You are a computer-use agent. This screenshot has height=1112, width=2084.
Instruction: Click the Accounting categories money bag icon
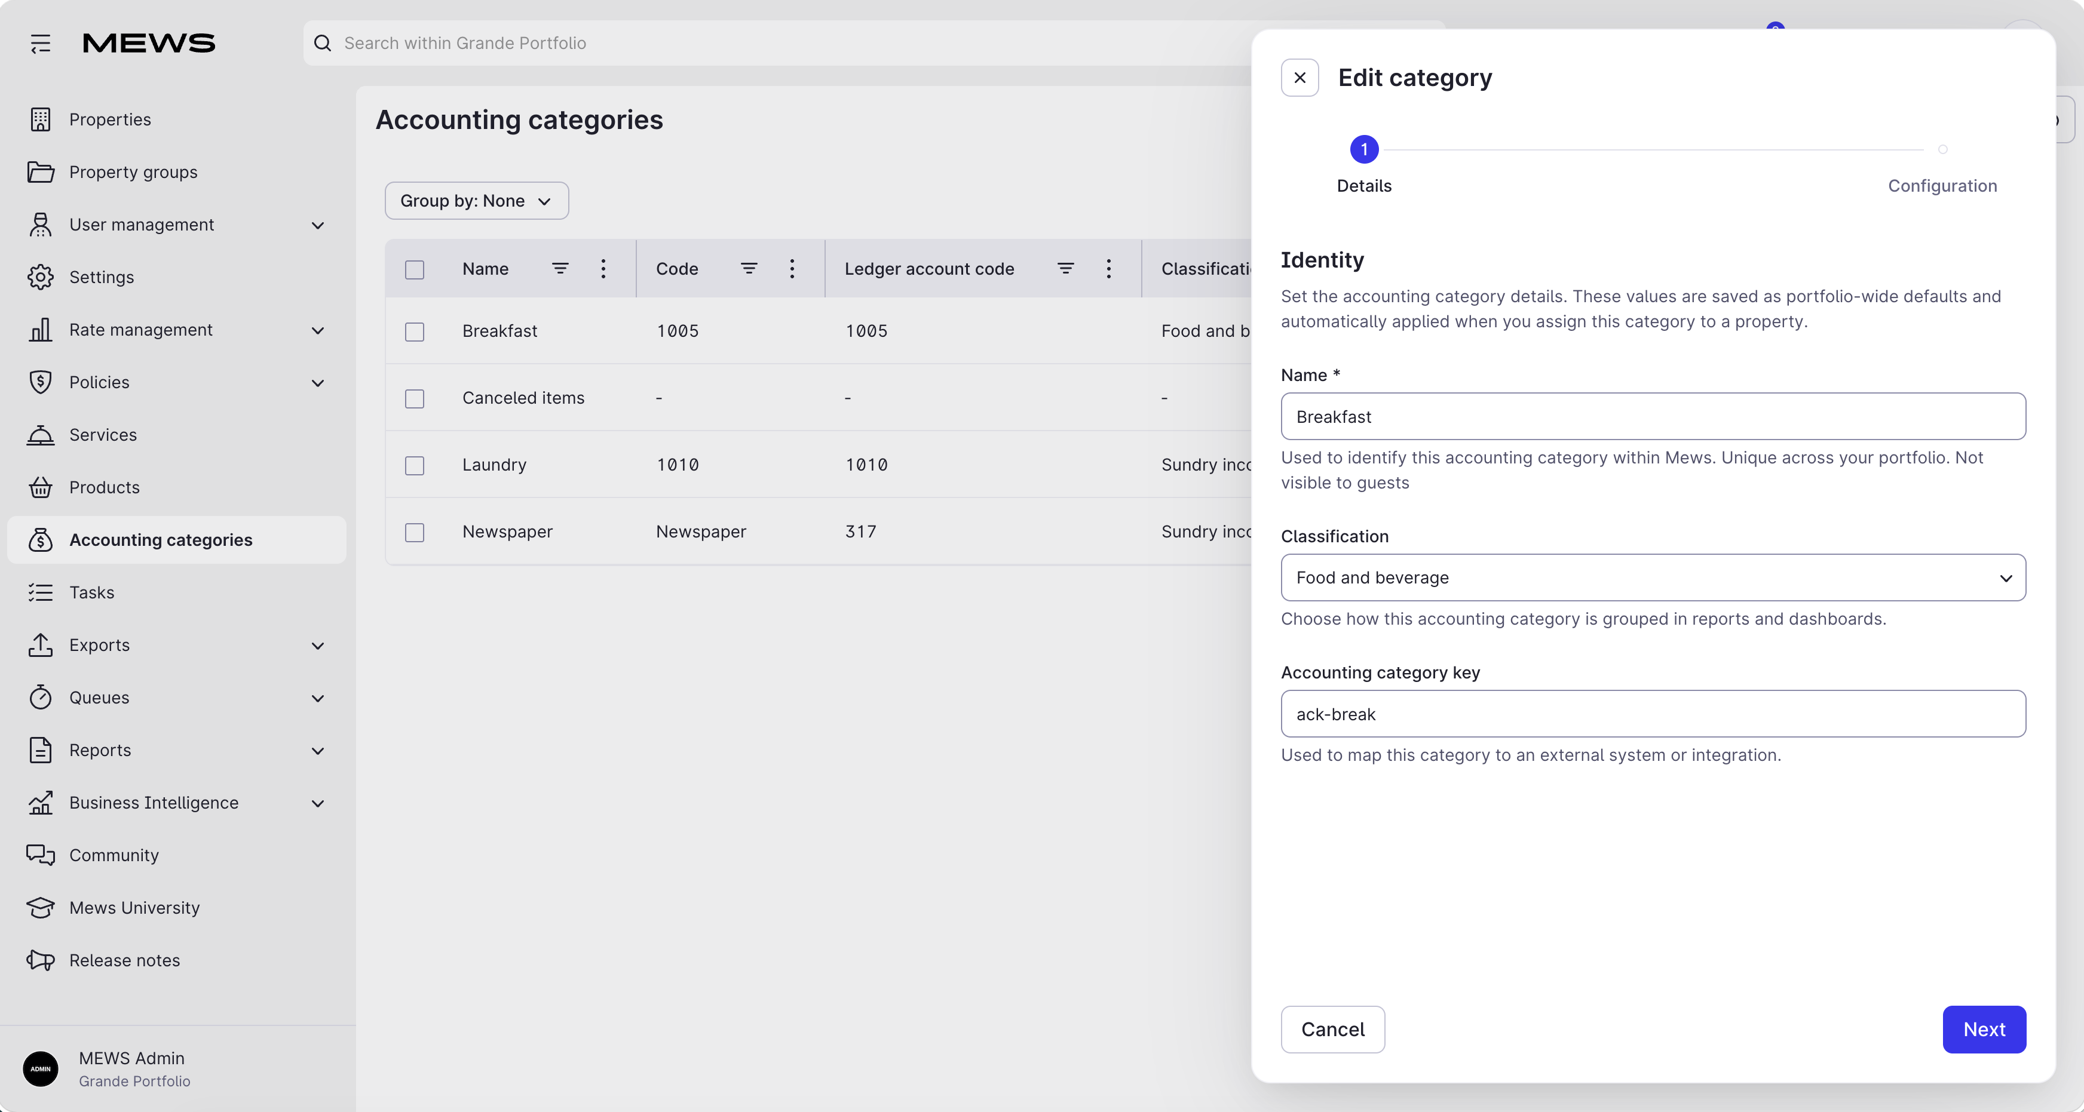[41, 540]
